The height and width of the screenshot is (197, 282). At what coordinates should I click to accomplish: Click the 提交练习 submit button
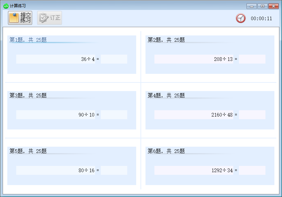coord(20,18)
